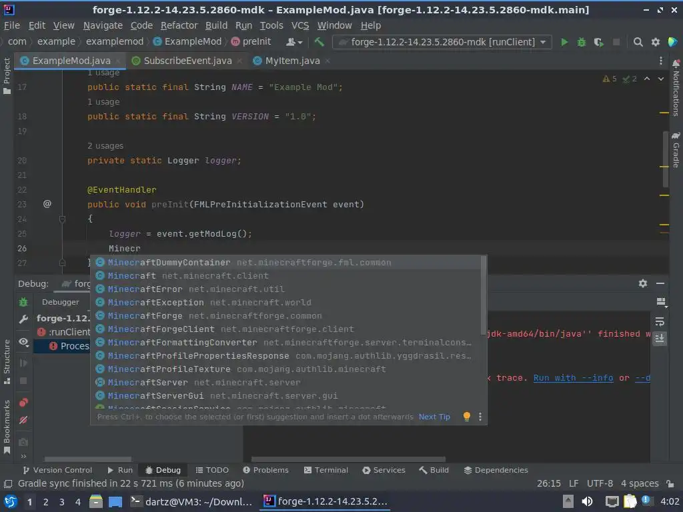Click the eye watch icon in debug sidebar
683x512 pixels.
coord(23,342)
